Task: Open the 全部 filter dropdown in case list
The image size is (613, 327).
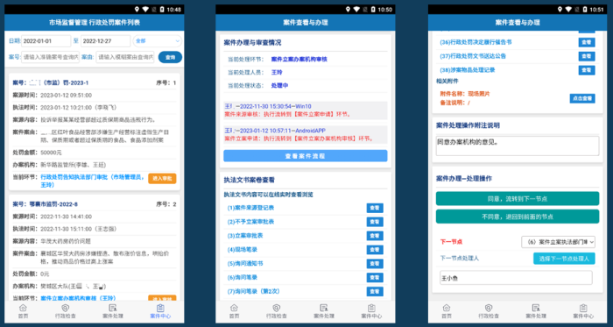Action: pos(157,40)
